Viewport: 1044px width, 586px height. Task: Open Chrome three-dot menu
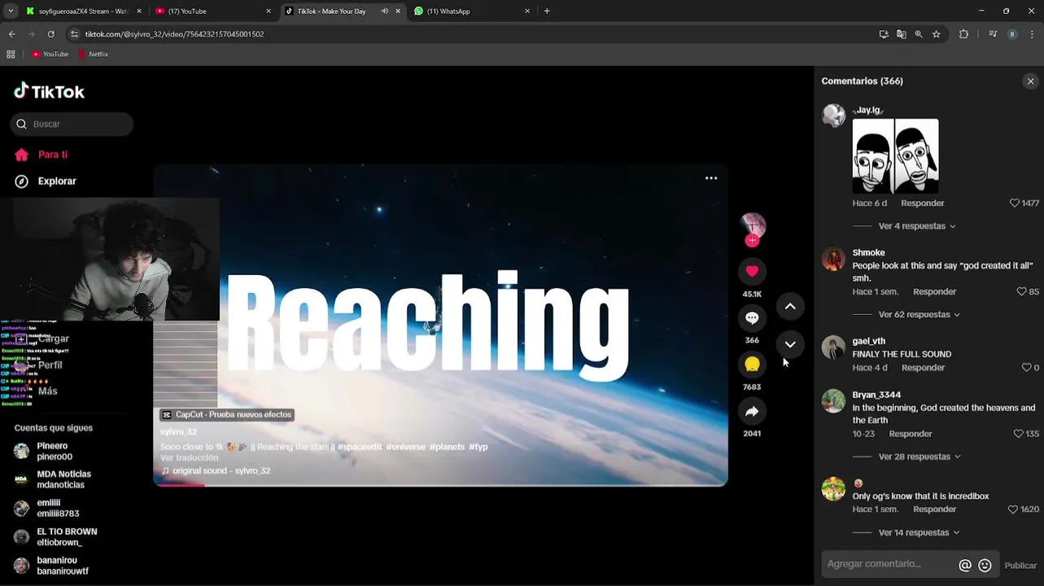pyautogui.click(x=1032, y=34)
